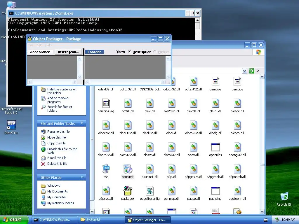The width and height of the screenshot is (299, 224).
Task: Select the oembios.sig file icon
Action: pos(106,103)
